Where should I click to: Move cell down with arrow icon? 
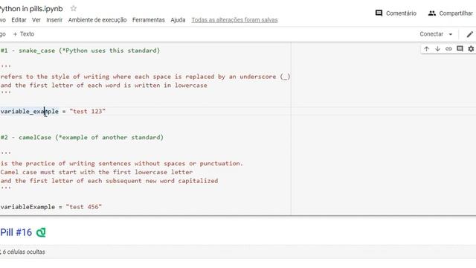click(437, 49)
